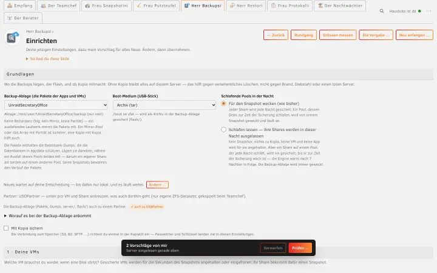
Task: Open the Frau Protokolli tab
Action: (290, 5)
